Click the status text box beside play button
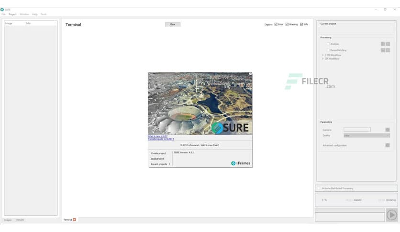Image resolution: width=400 pixels, height=232 pixels. point(350,217)
